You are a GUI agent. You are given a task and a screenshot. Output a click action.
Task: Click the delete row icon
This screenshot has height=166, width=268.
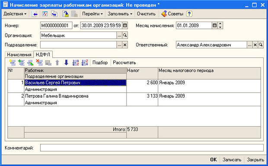tap(39, 63)
